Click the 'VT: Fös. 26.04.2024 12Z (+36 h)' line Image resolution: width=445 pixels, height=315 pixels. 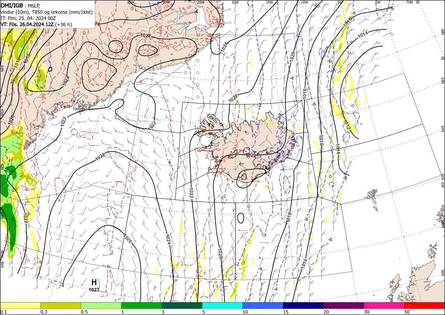coord(36,24)
